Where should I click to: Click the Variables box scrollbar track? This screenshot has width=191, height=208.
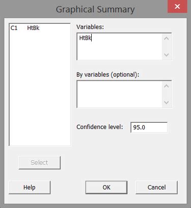(167, 47)
